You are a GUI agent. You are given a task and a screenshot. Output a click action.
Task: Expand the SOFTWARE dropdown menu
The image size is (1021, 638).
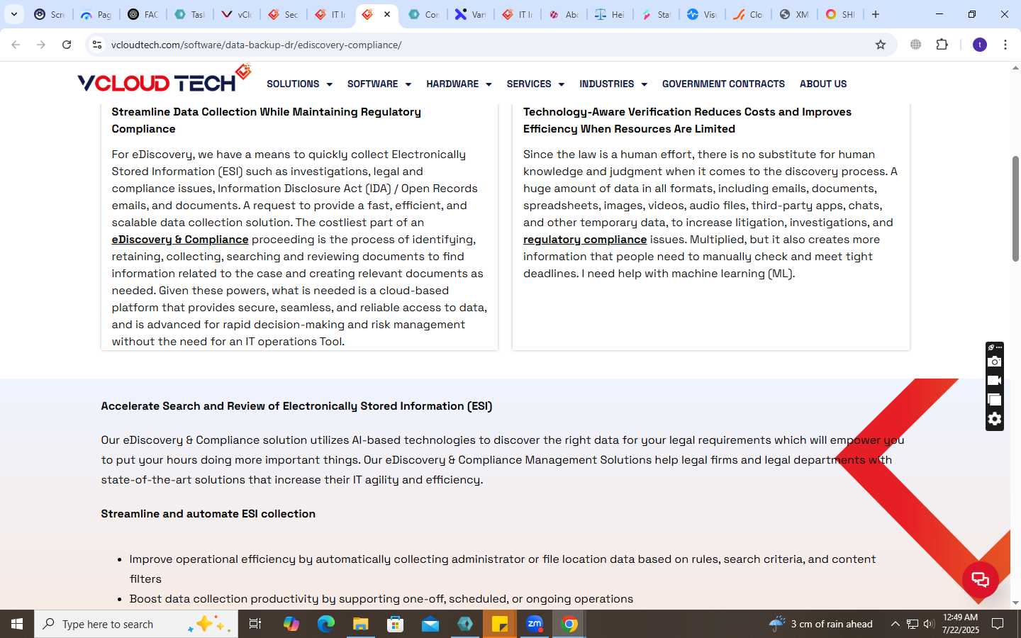[x=379, y=84]
